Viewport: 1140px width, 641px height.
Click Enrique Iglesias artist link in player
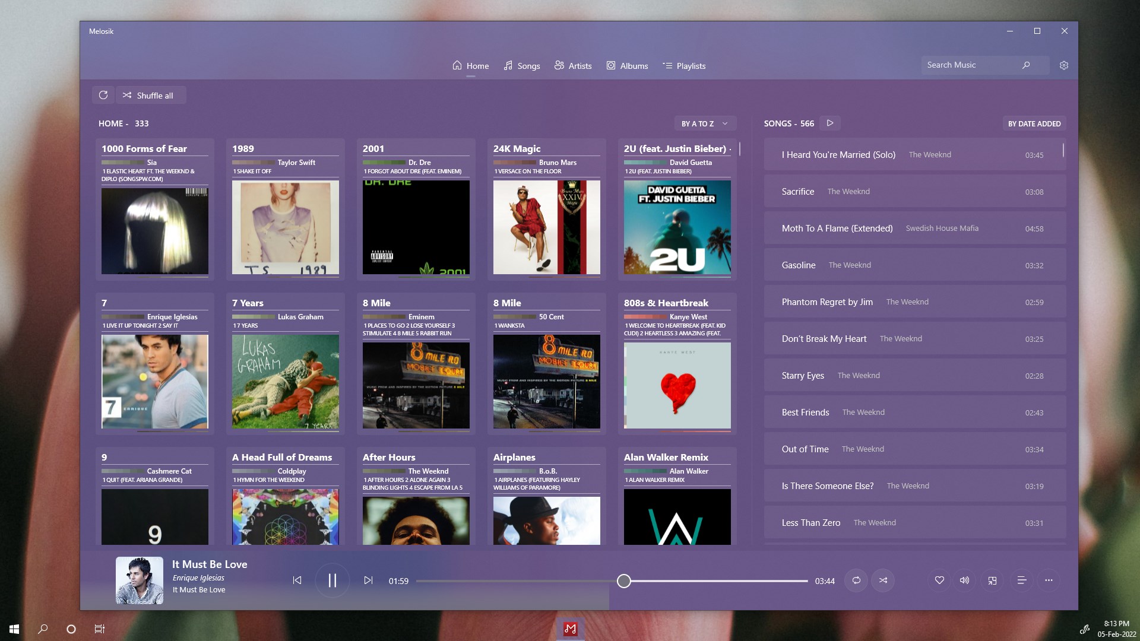tap(198, 577)
